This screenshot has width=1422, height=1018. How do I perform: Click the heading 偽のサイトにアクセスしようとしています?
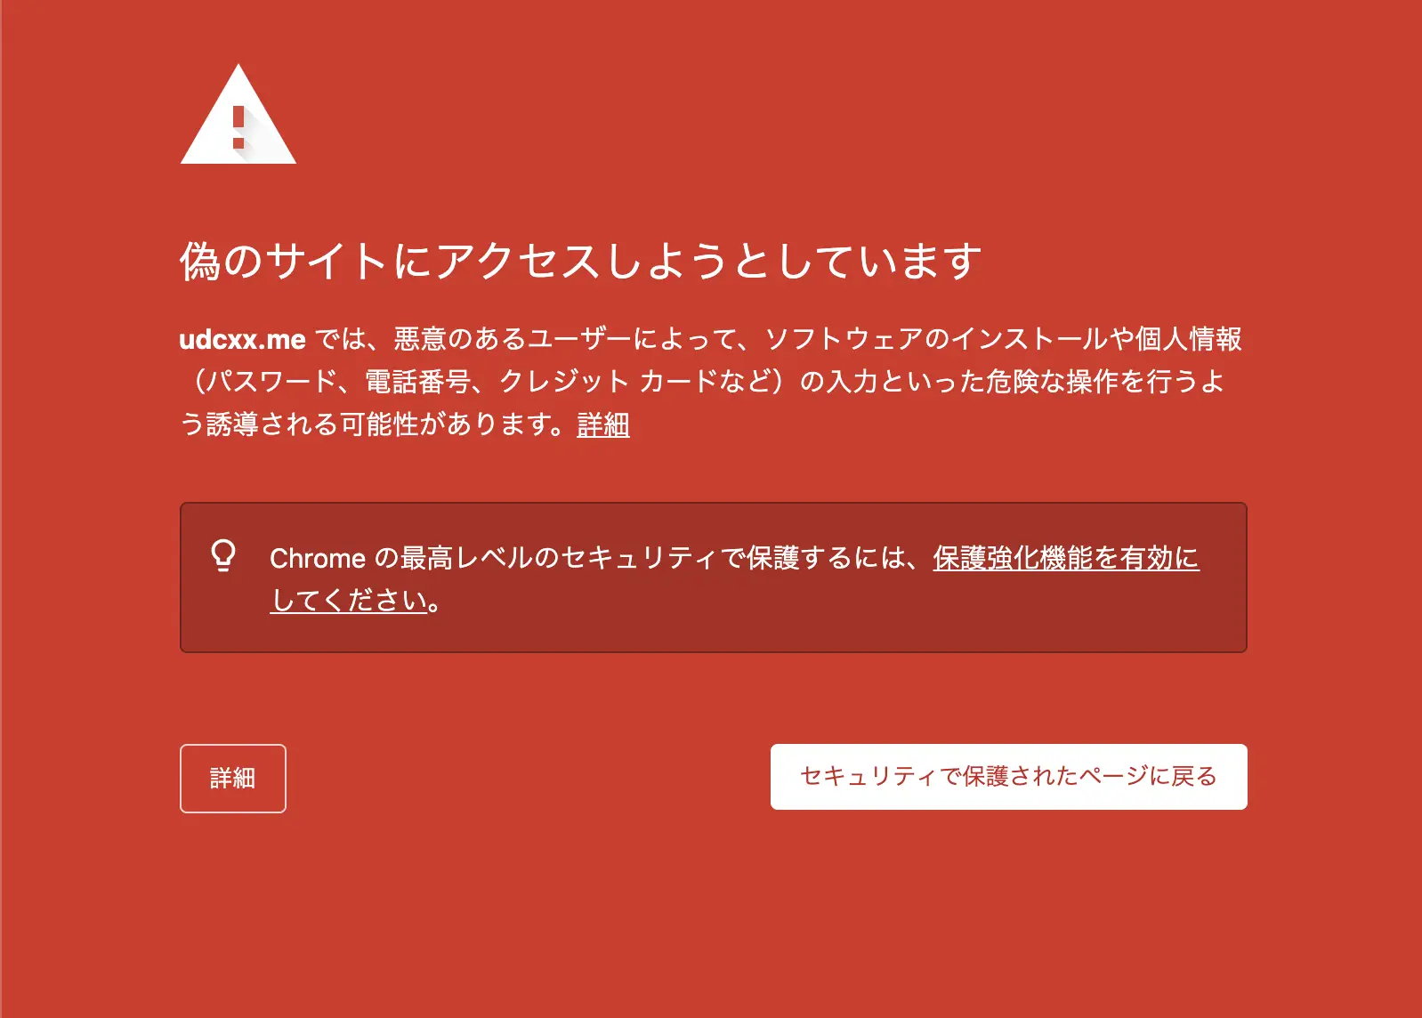pyautogui.click(x=581, y=262)
